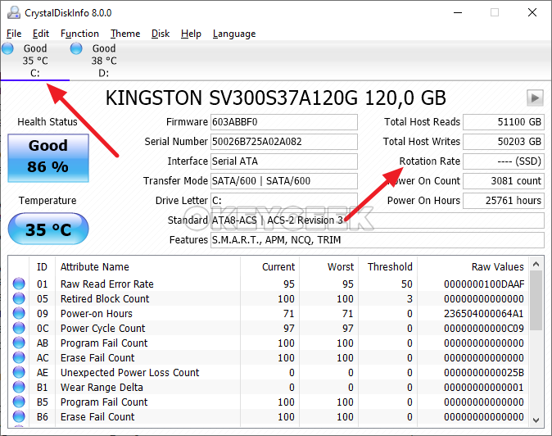
Task: Open the Edit menu
Action: [x=41, y=34]
